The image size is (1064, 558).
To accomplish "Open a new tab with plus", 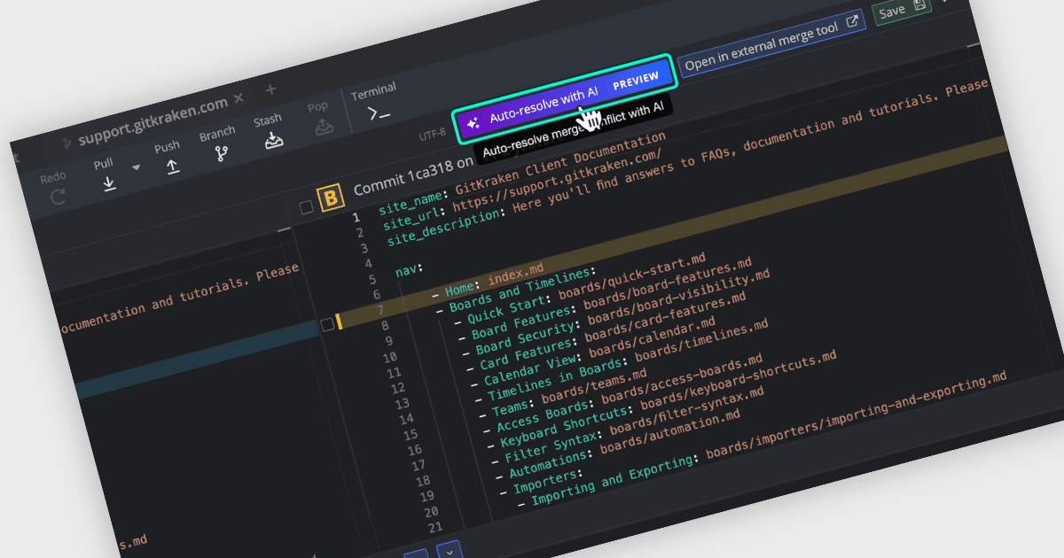I will point(271,89).
